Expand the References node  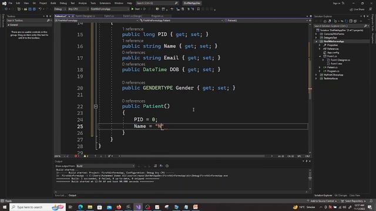[320, 49]
